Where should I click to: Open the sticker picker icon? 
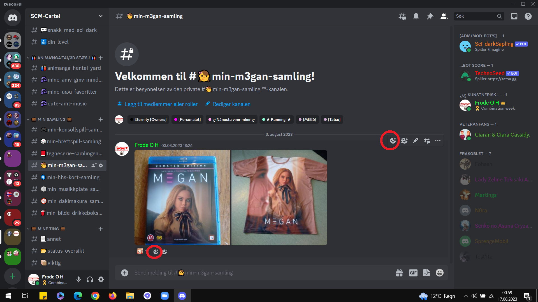tap(426, 273)
